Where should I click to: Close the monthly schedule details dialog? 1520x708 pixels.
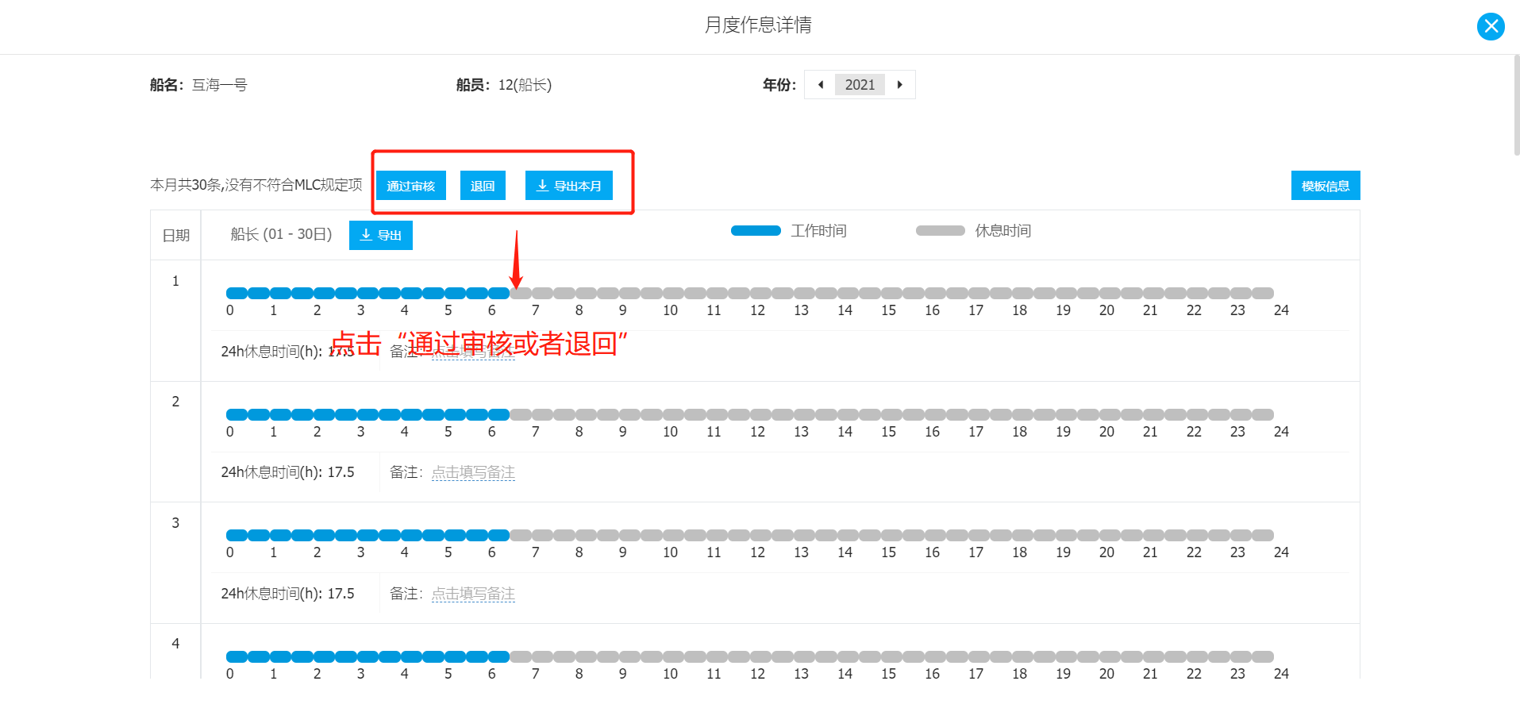coord(1491,26)
